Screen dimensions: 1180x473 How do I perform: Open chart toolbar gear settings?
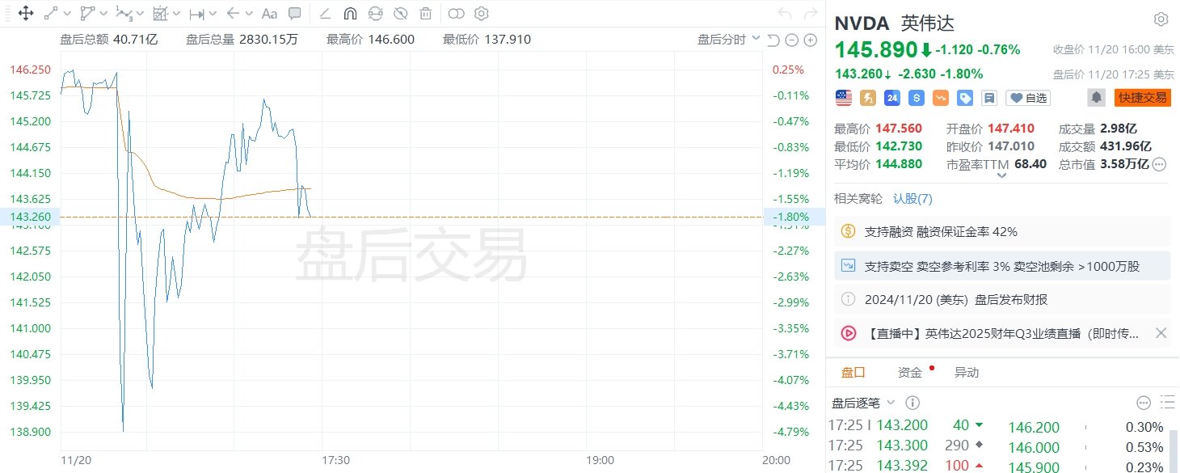point(482,14)
